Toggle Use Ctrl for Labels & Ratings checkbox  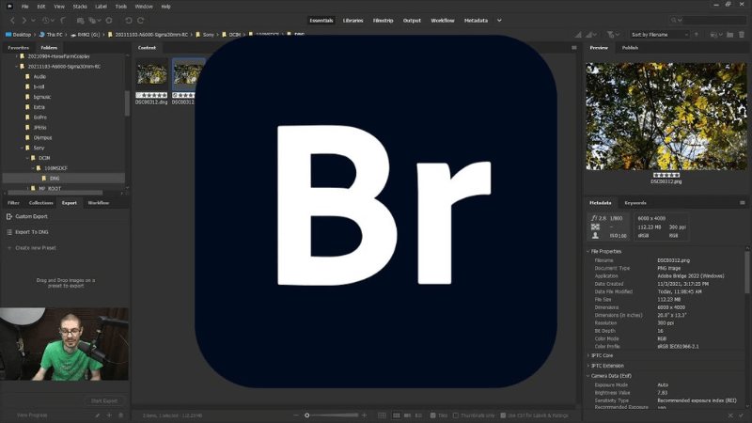click(500, 415)
